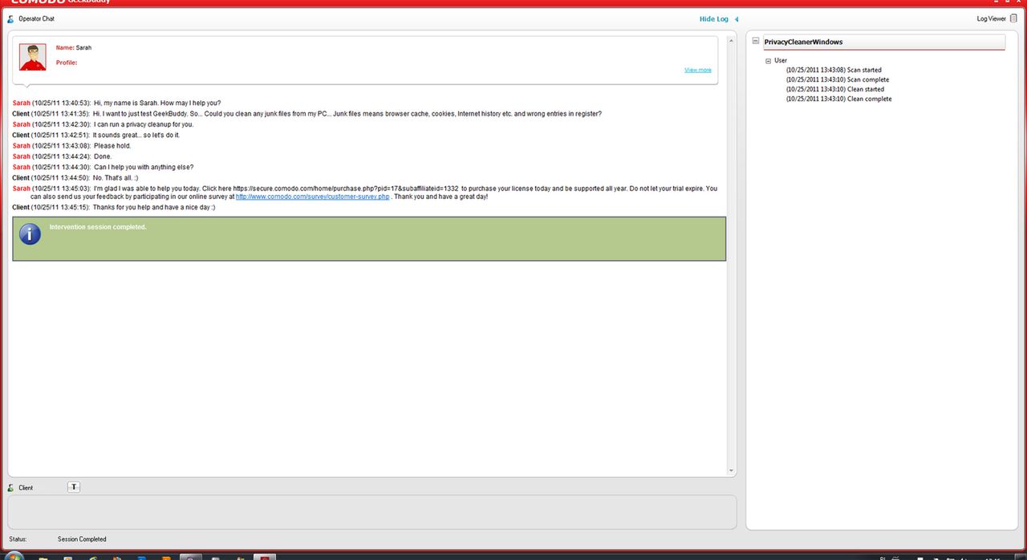
Task: Click the Status: label in status bar
Action: coord(18,539)
